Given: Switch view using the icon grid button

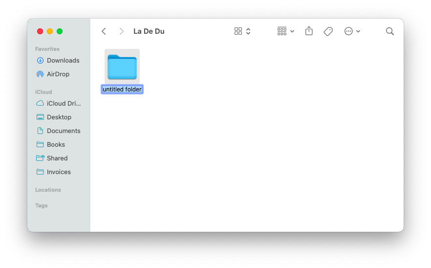Looking at the screenshot, I should (x=238, y=31).
